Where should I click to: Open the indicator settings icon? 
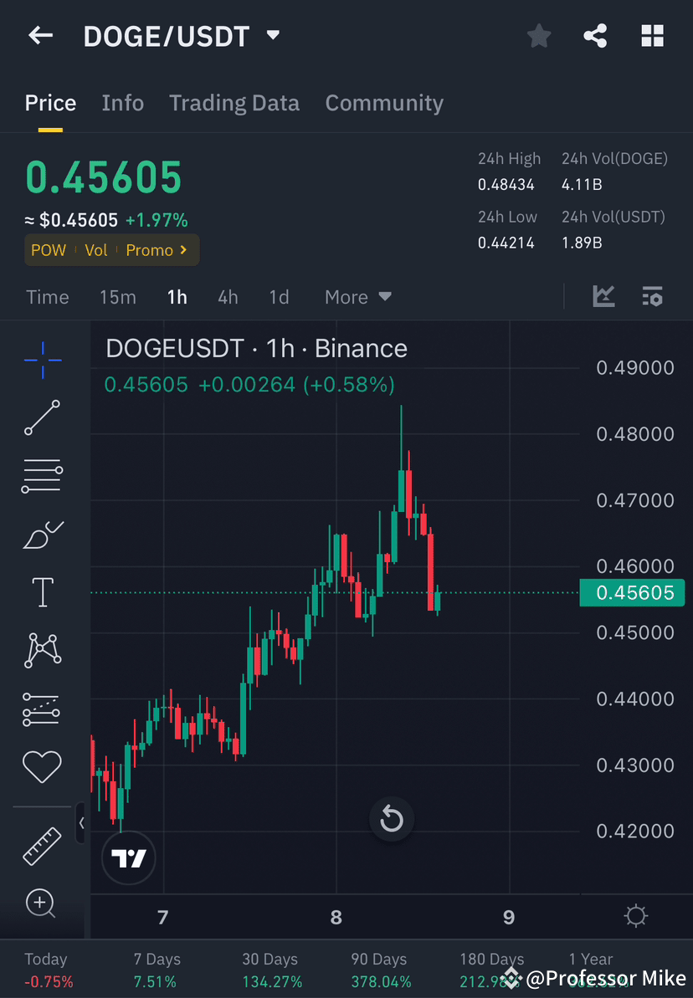click(x=652, y=296)
